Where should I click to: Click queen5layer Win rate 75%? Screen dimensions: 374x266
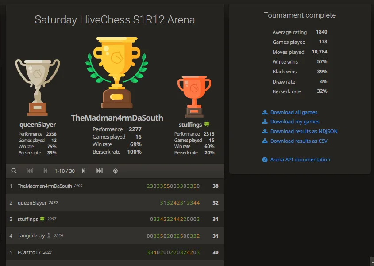pyautogui.click(x=52, y=146)
